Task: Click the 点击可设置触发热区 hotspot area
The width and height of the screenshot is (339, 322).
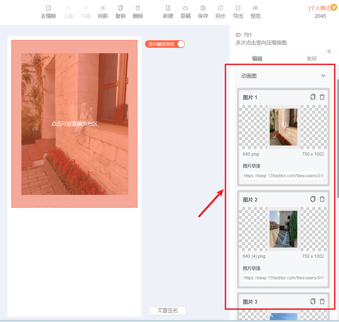Action: point(74,124)
